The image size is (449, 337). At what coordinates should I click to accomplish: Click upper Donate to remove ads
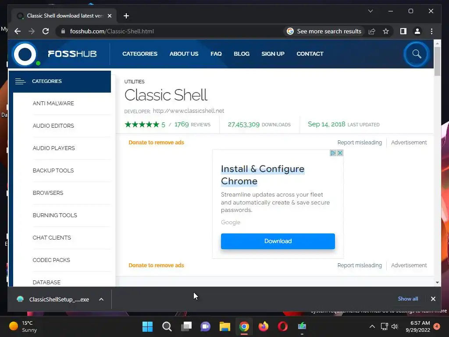tap(156, 143)
